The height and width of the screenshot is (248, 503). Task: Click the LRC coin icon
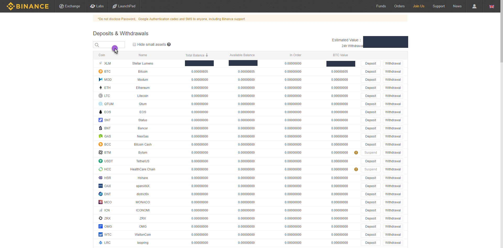coord(101,243)
